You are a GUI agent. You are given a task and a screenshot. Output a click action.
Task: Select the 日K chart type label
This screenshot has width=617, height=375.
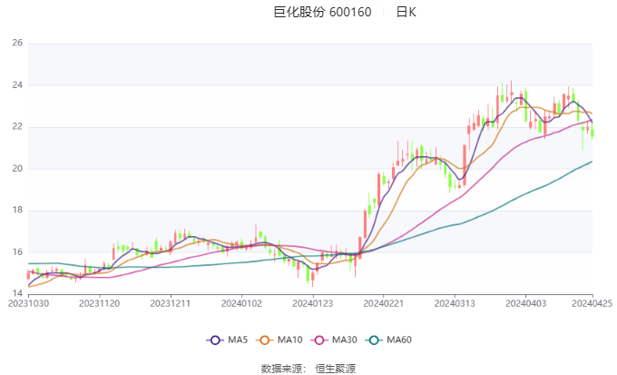click(406, 12)
